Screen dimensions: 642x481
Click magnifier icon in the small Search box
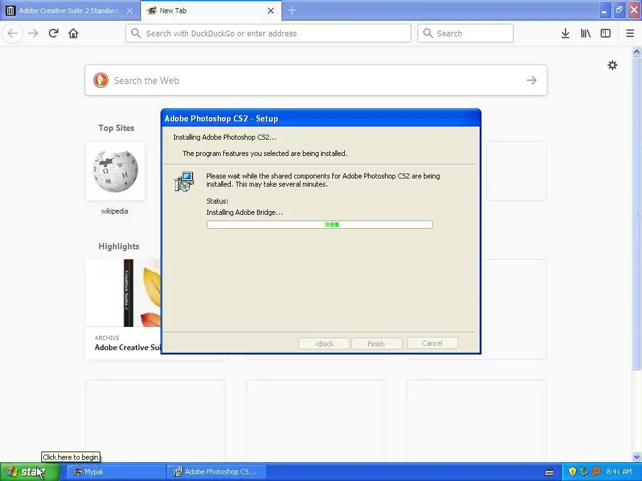coord(428,33)
